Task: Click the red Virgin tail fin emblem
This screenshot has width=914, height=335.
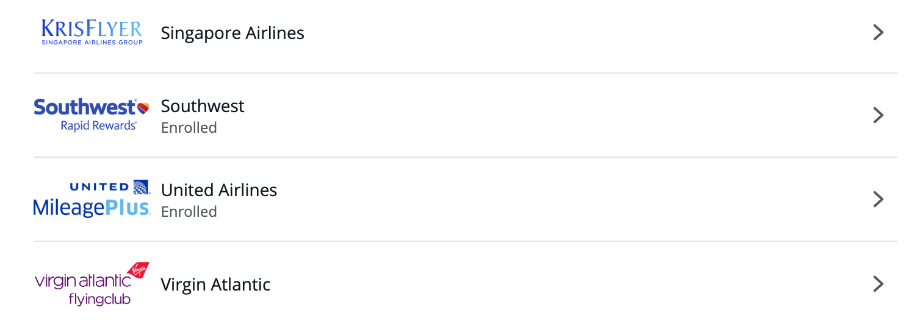Action: click(137, 270)
